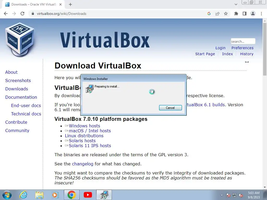Viewport: 267px width, 200px height.
Task: Launch Internet Explorer from the taskbar
Action: (23, 195)
